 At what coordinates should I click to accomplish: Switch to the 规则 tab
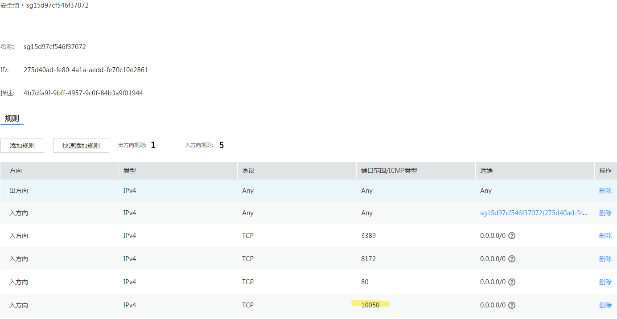12,119
